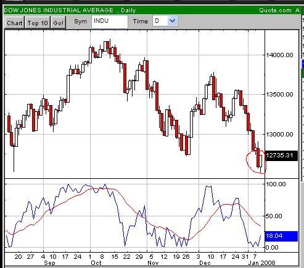The image size is (304, 268).
Task: Click the Sym field label
Action: [80, 22]
